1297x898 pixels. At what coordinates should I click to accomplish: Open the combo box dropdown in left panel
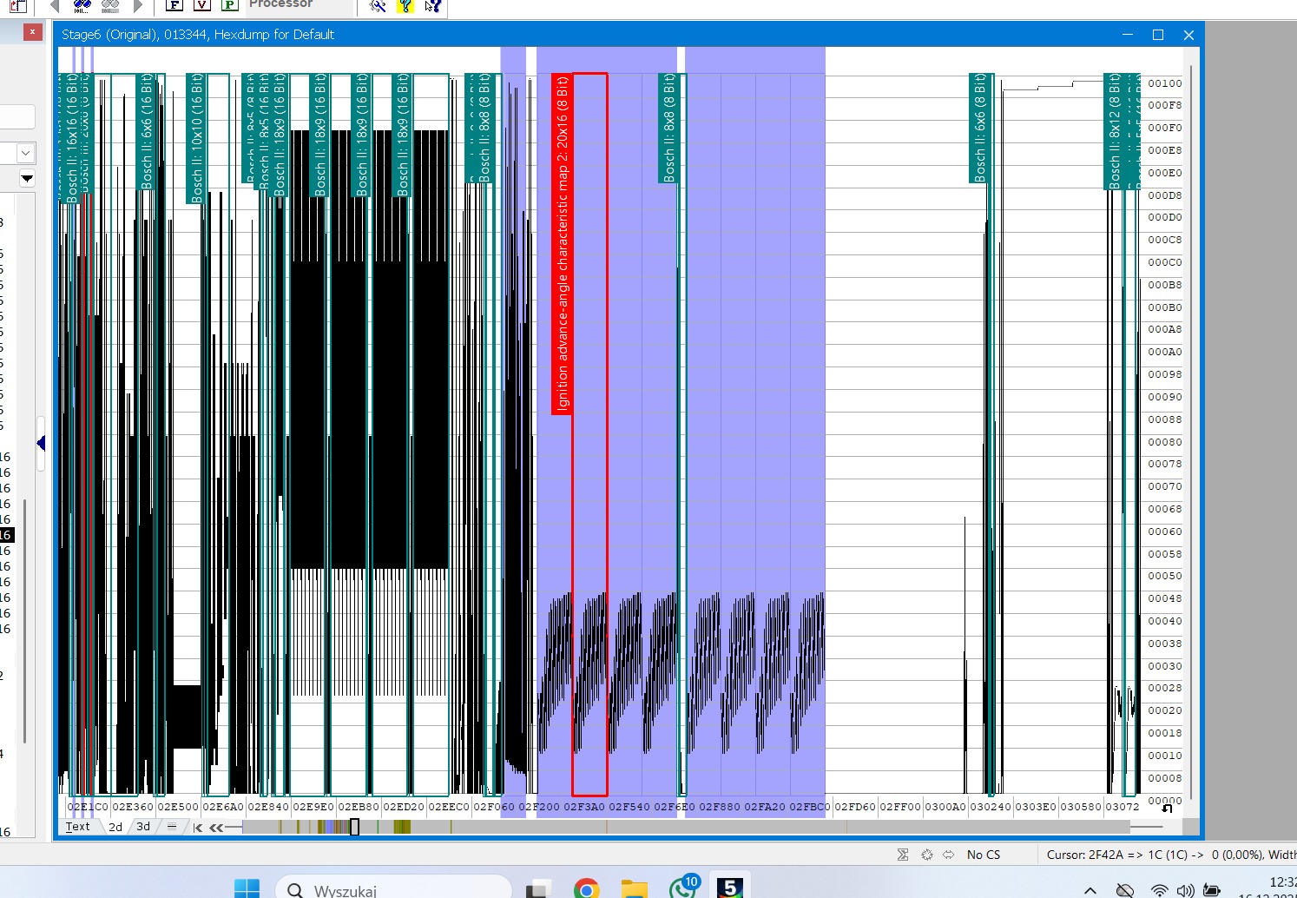pos(25,153)
